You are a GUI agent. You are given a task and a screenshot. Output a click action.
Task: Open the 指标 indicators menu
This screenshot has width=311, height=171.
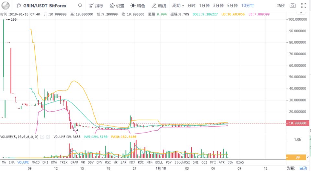[96, 6]
